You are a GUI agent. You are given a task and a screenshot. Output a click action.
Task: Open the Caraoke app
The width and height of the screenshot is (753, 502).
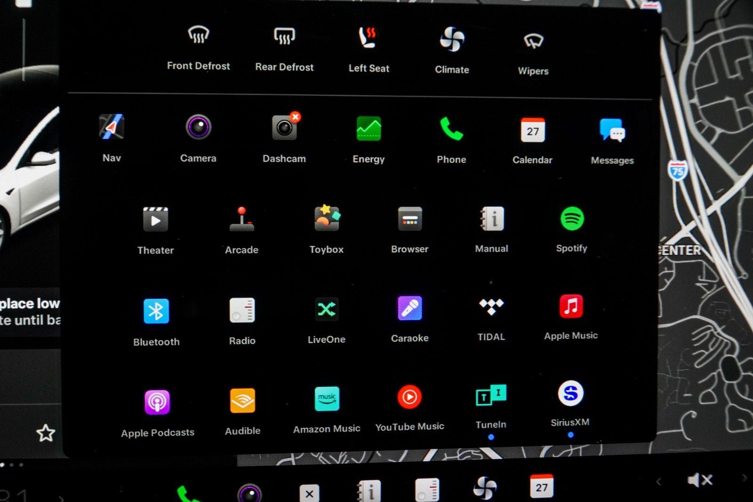click(409, 309)
